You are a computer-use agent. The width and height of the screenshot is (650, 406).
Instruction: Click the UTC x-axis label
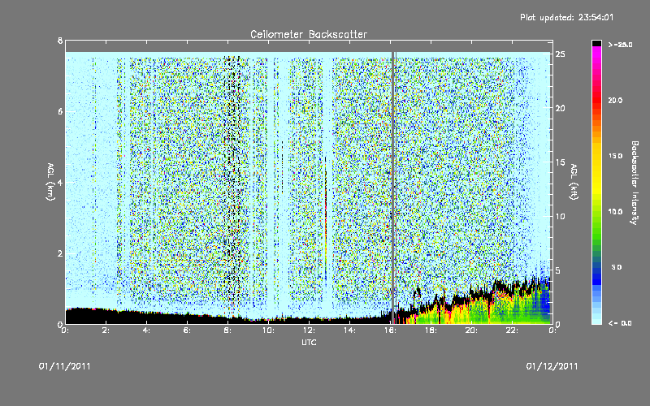point(309,342)
